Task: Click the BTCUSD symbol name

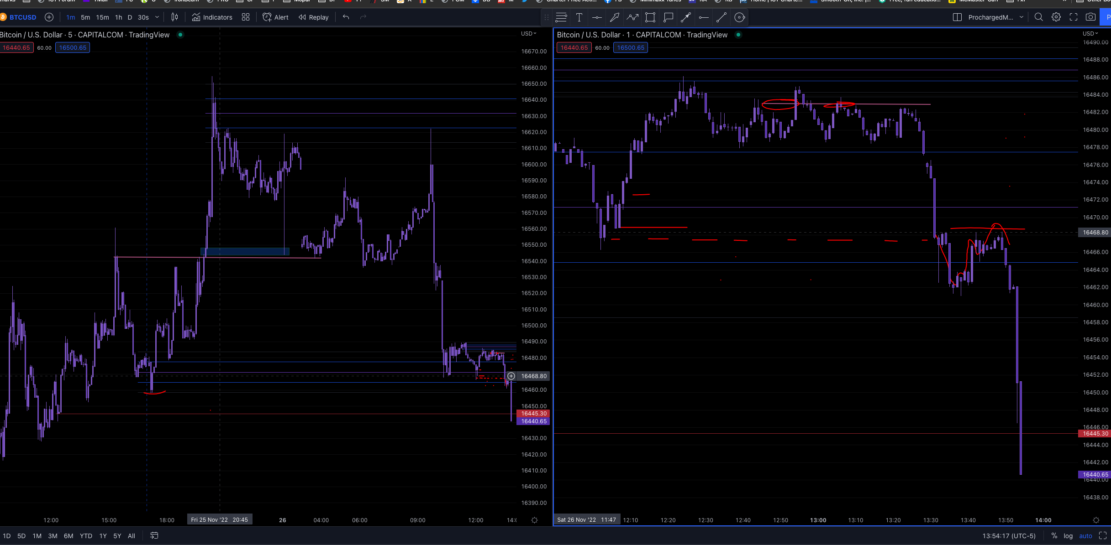Action: point(24,17)
